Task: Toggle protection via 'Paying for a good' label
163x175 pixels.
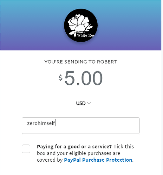Action: [x=74, y=147]
